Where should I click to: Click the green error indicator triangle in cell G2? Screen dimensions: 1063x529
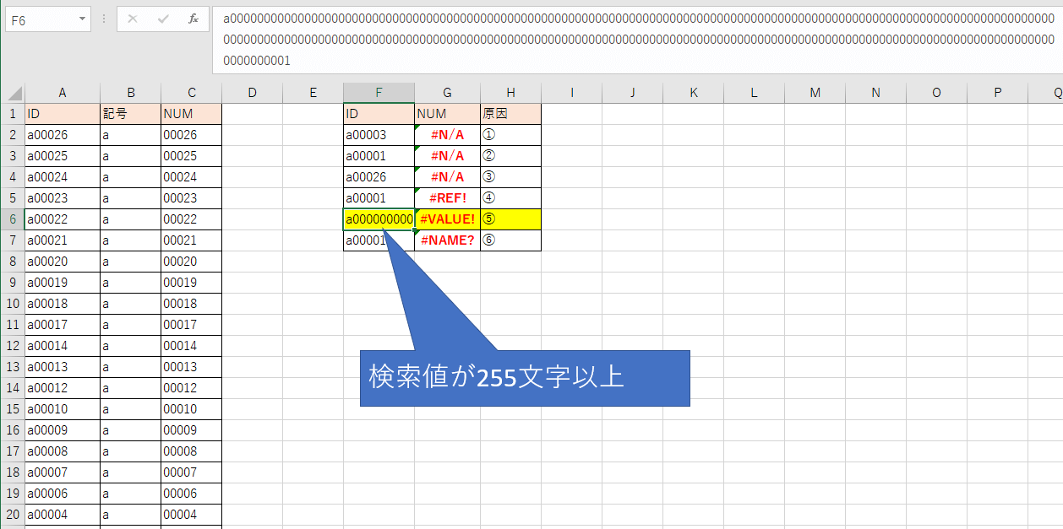pyautogui.click(x=417, y=129)
